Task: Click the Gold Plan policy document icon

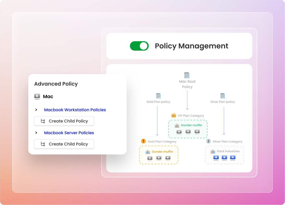Action: point(158,96)
